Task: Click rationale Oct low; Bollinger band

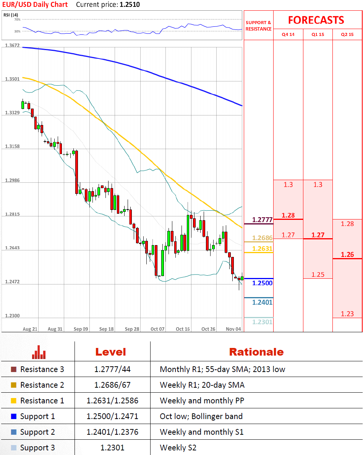Action: pyautogui.click(x=201, y=416)
